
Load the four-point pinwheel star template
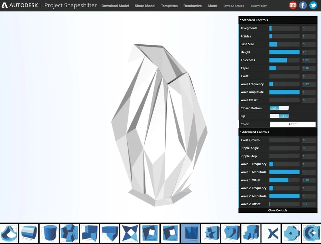pos(129,233)
